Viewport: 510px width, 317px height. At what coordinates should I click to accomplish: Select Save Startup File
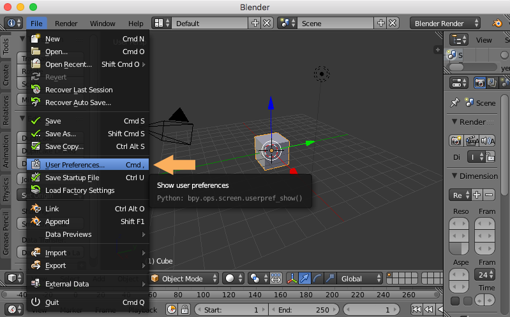(x=88, y=178)
